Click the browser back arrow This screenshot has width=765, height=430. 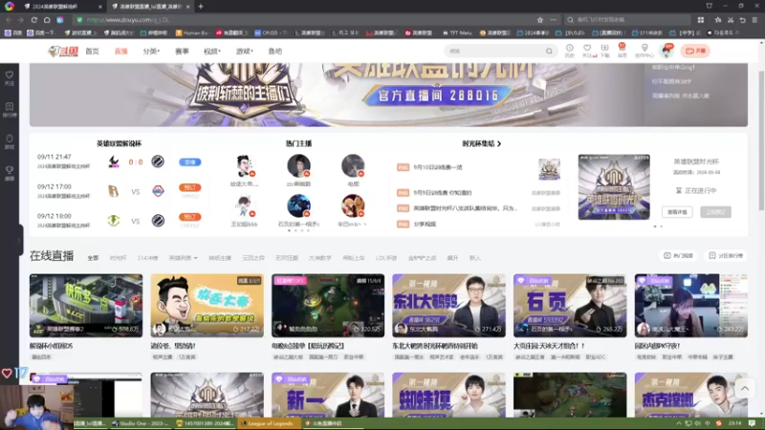(x=9, y=20)
